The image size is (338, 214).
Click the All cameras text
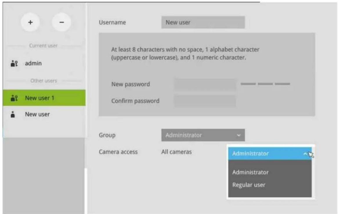tap(176, 152)
